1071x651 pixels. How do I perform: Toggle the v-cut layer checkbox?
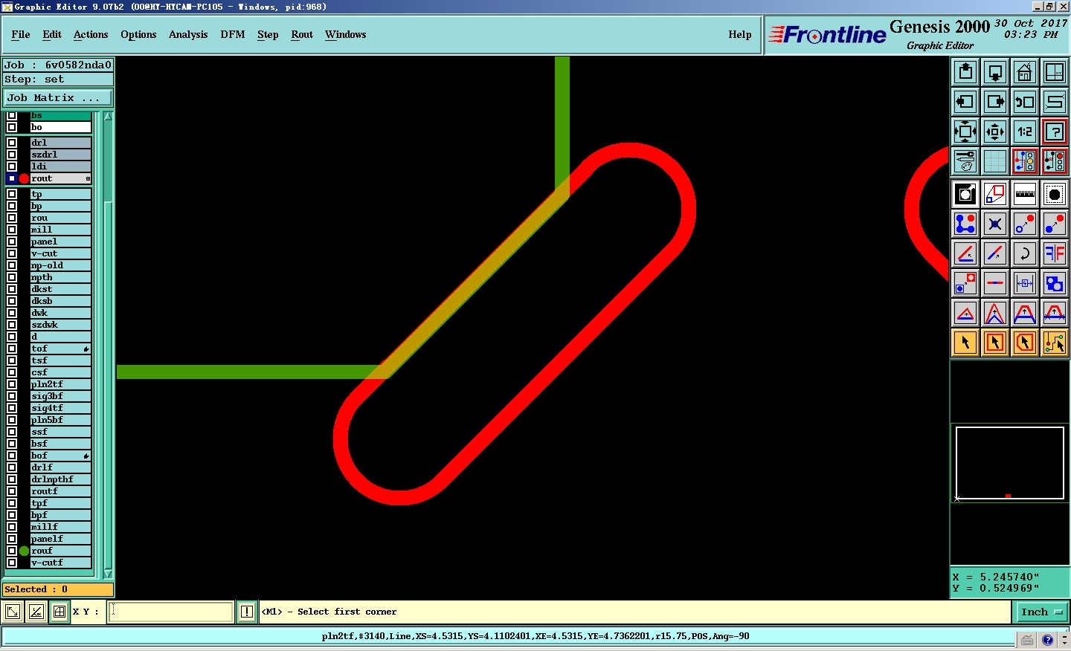12,253
